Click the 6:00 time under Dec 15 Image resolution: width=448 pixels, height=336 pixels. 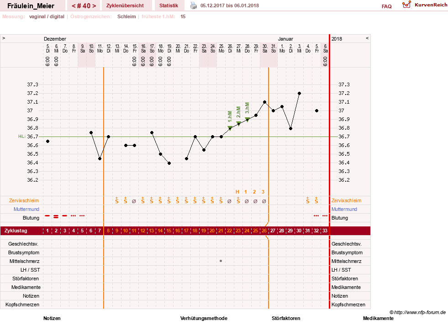point(134,61)
